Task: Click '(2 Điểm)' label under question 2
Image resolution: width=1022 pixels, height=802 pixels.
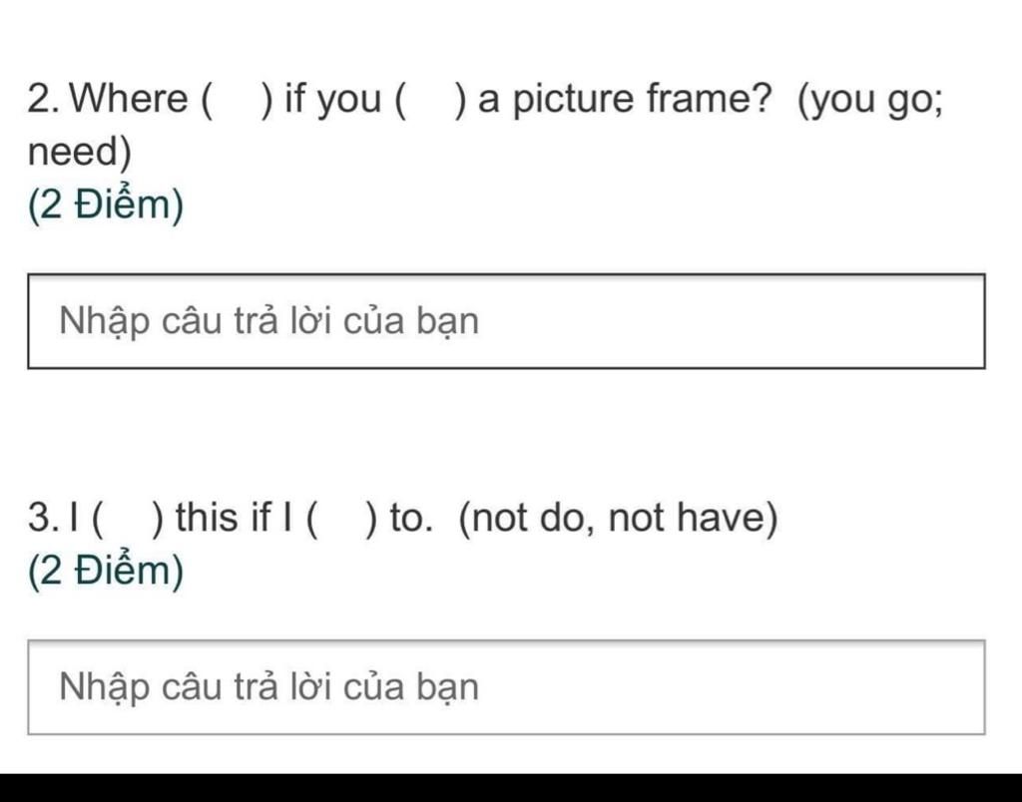Action: tap(106, 205)
